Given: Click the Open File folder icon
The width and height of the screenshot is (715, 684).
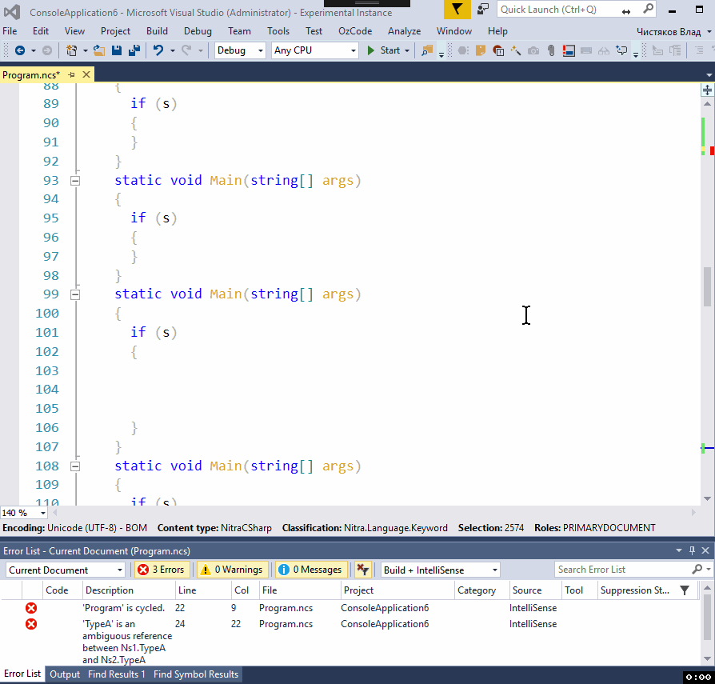Looking at the screenshot, I should tap(99, 50).
